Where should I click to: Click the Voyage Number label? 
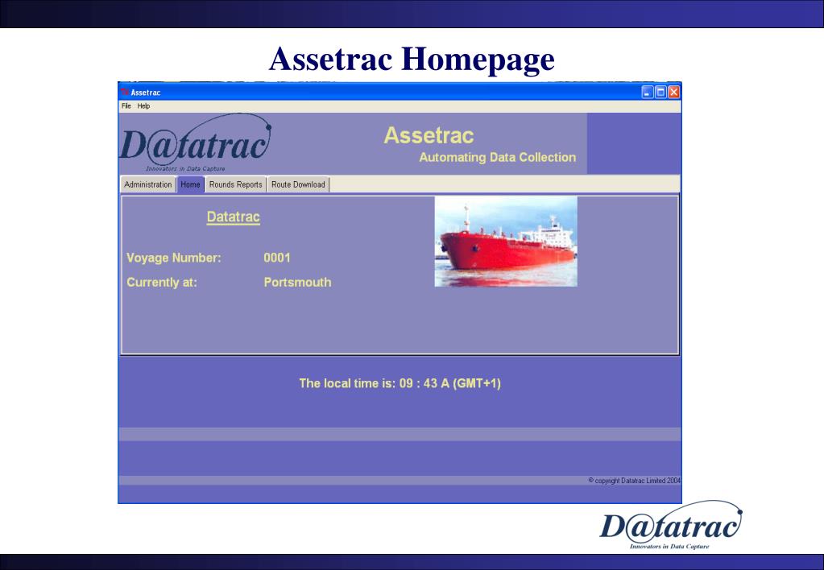pyautogui.click(x=174, y=258)
